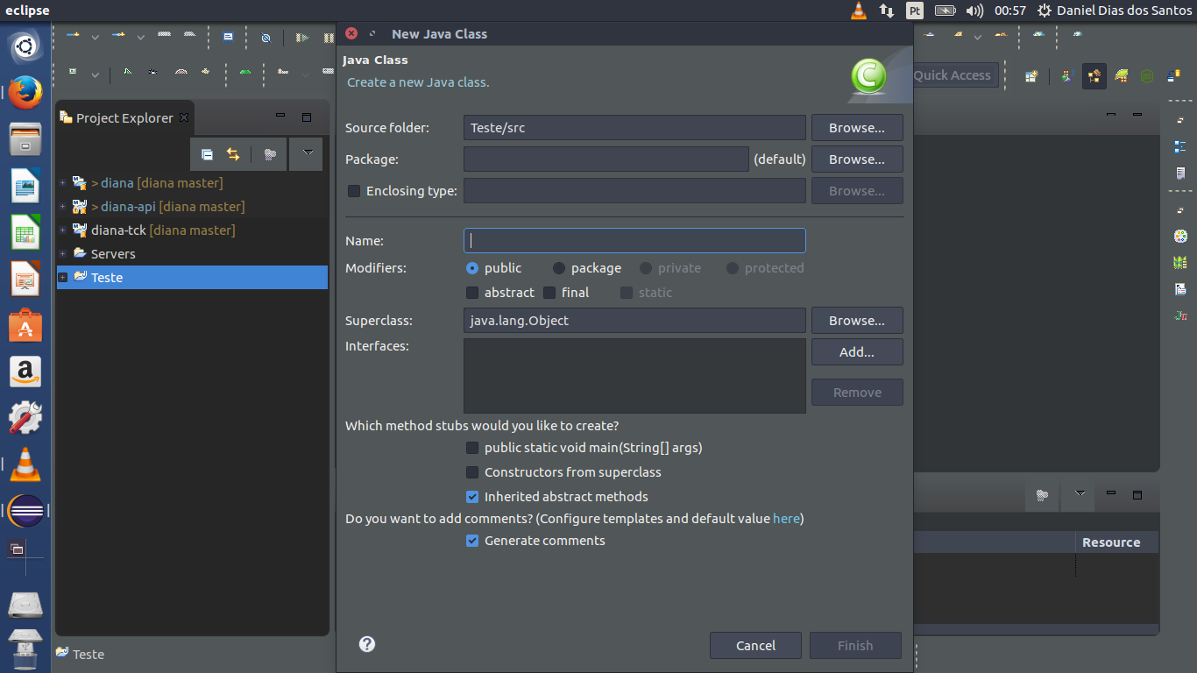This screenshot has height=673, width=1197.
Task: Toggle Link with Editor icon
Action: [x=233, y=154]
